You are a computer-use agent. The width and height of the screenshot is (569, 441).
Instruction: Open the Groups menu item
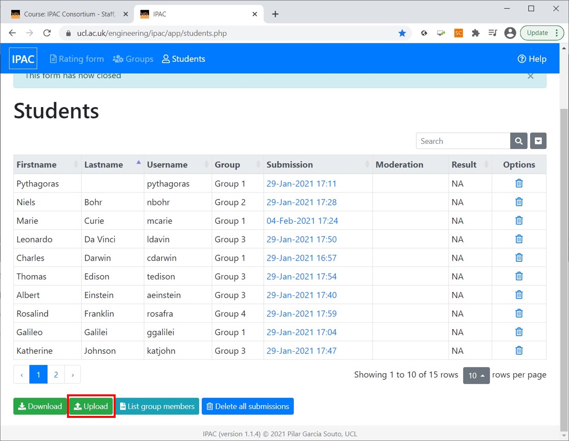click(x=133, y=59)
